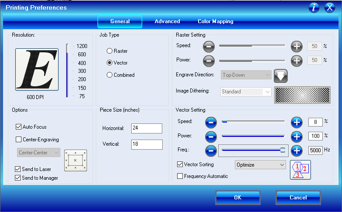Click the Vector Freq slider handle
This screenshot has height=212, width=342.
[283, 150]
